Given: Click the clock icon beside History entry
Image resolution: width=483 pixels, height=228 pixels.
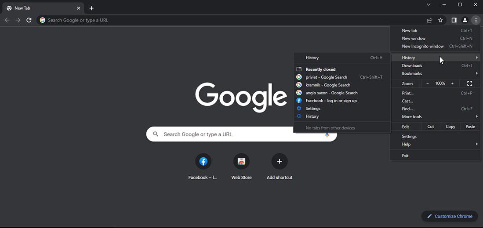Looking at the screenshot, I should pos(299,116).
